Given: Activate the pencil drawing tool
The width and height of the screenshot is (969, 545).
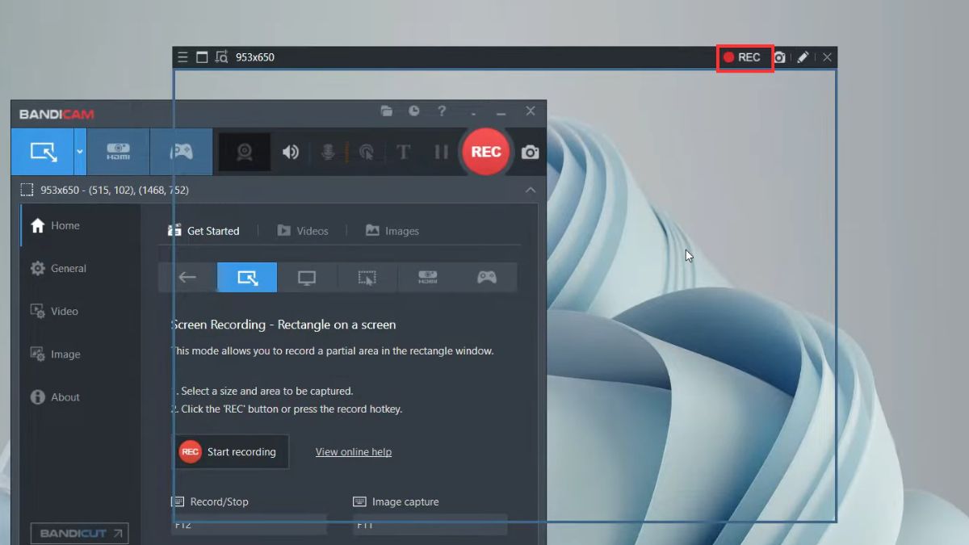Looking at the screenshot, I should [x=803, y=57].
